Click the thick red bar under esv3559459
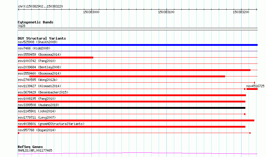Screen dimensions: 266x157 56,58
